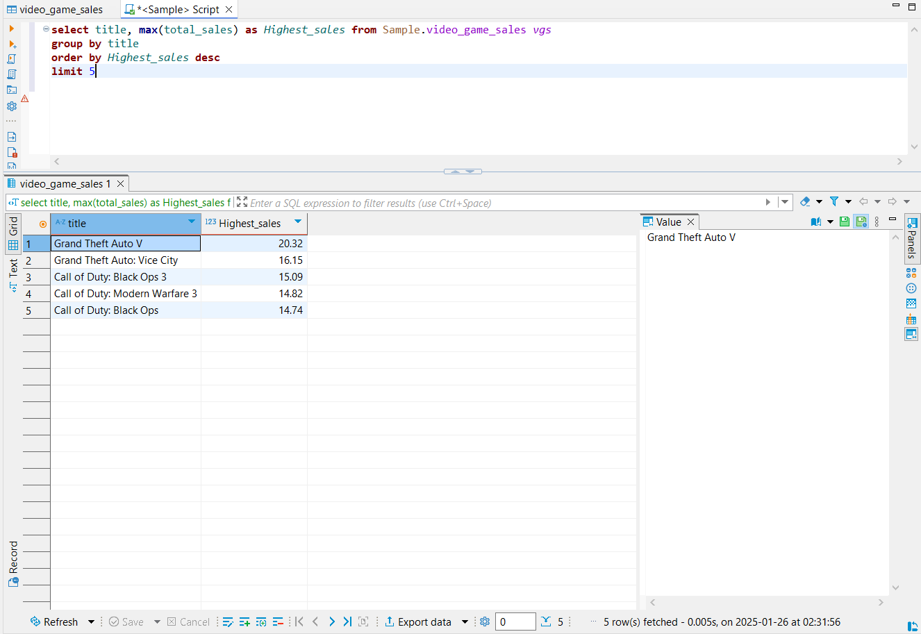The width and height of the screenshot is (921, 634).
Task: Select the Call of Duty: Black Ops 3 cell
Action: pos(126,277)
